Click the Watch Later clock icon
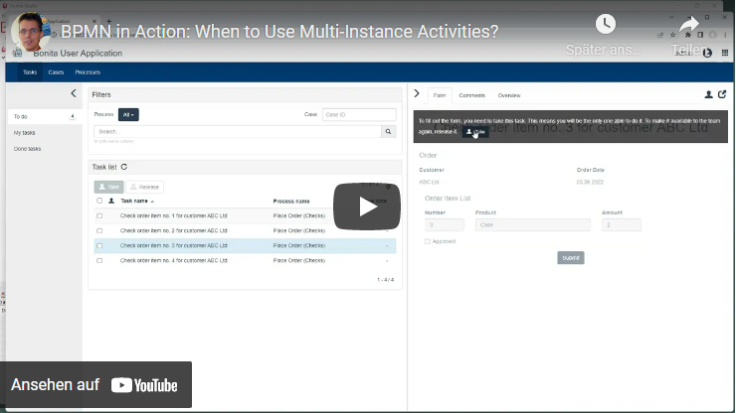The width and height of the screenshot is (736, 413). pyautogui.click(x=605, y=25)
